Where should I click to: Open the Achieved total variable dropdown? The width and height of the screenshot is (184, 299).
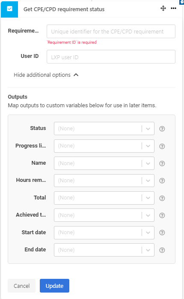coord(104,215)
